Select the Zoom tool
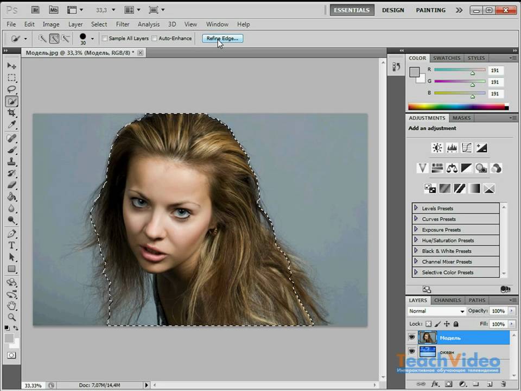The image size is (521, 391). tap(11, 317)
